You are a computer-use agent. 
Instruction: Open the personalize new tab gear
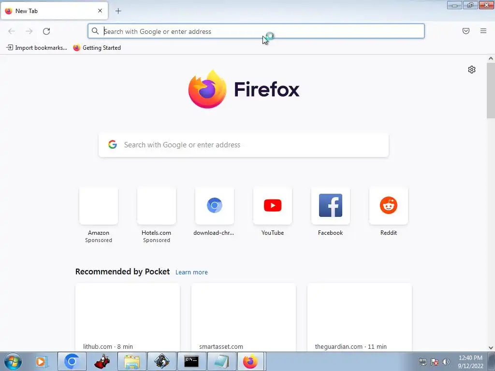click(x=472, y=70)
